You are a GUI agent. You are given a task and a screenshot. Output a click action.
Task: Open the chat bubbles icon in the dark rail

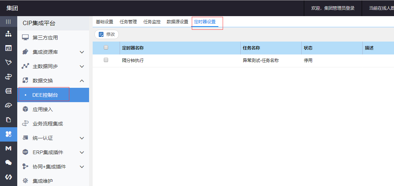pyautogui.click(x=9, y=163)
